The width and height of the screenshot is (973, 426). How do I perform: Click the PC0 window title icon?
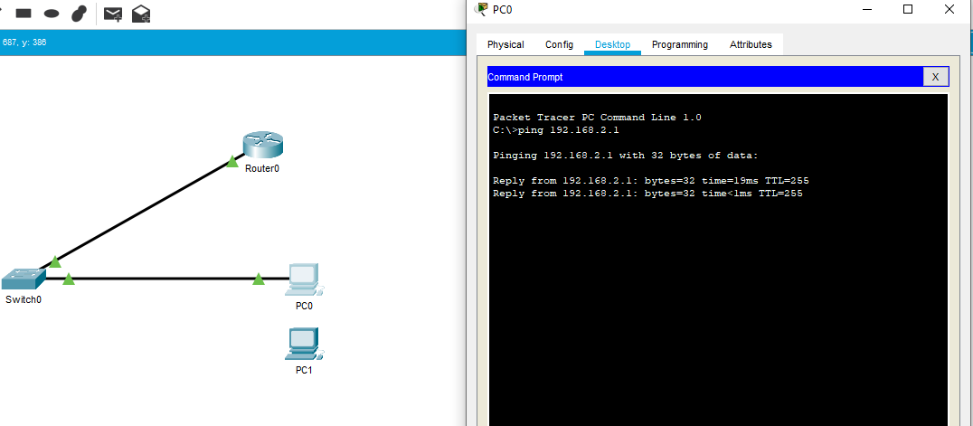click(481, 9)
